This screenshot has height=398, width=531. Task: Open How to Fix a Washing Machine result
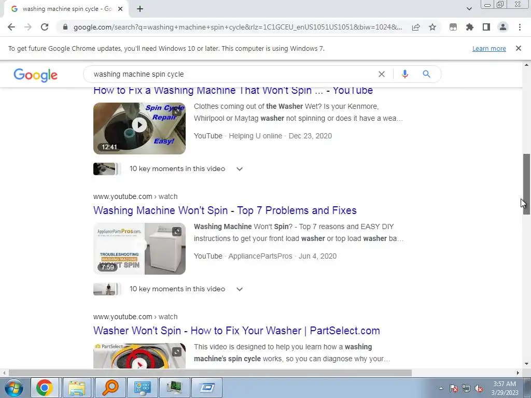coord(233,90)
